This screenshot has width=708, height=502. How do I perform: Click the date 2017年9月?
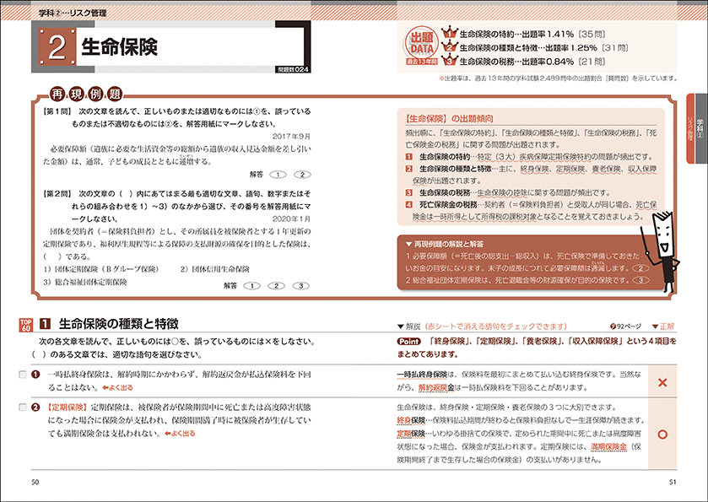291,137
